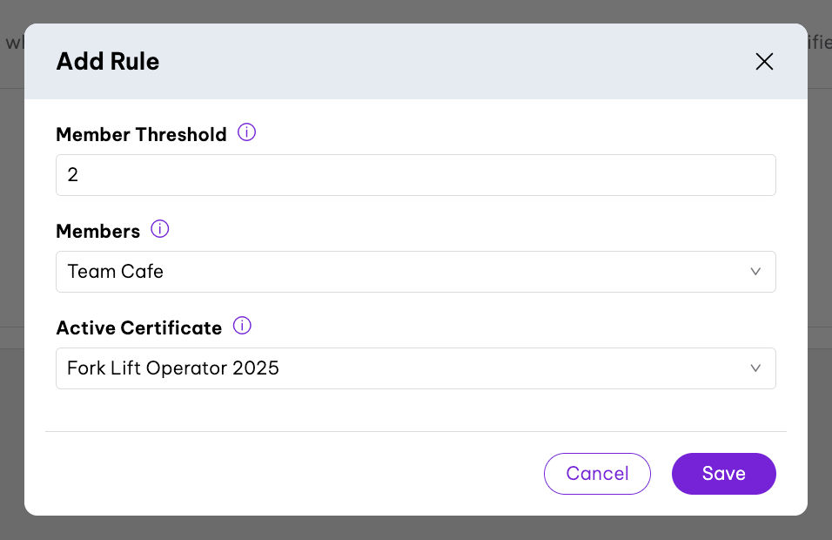
Task: Click the info icon next to Members
Action: [x=160, y=230]
